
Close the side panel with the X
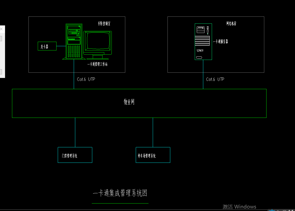point(1,29)
